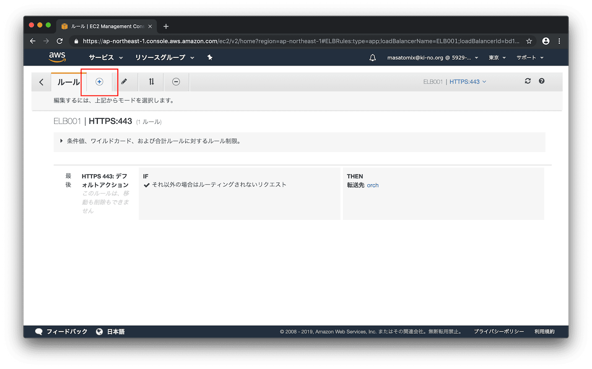Open the 利用規約 terms of use link
The width and height of the screenshot is (592, 369).
click(x=545, y=332)
